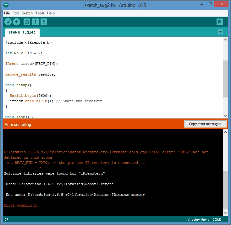Close the Arduino window
The image size is (231, 225).
pos(222,4)
